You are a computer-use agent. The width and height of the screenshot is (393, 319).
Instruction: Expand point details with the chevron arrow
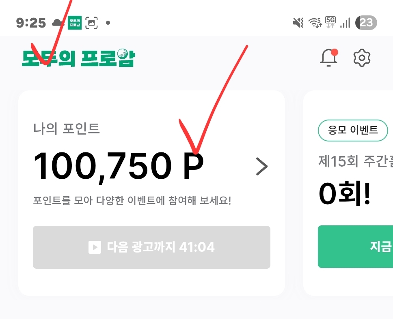(x=262, y=167)
